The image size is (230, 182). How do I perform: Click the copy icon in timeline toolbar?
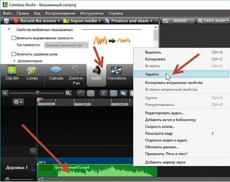(x=124, y=93)
